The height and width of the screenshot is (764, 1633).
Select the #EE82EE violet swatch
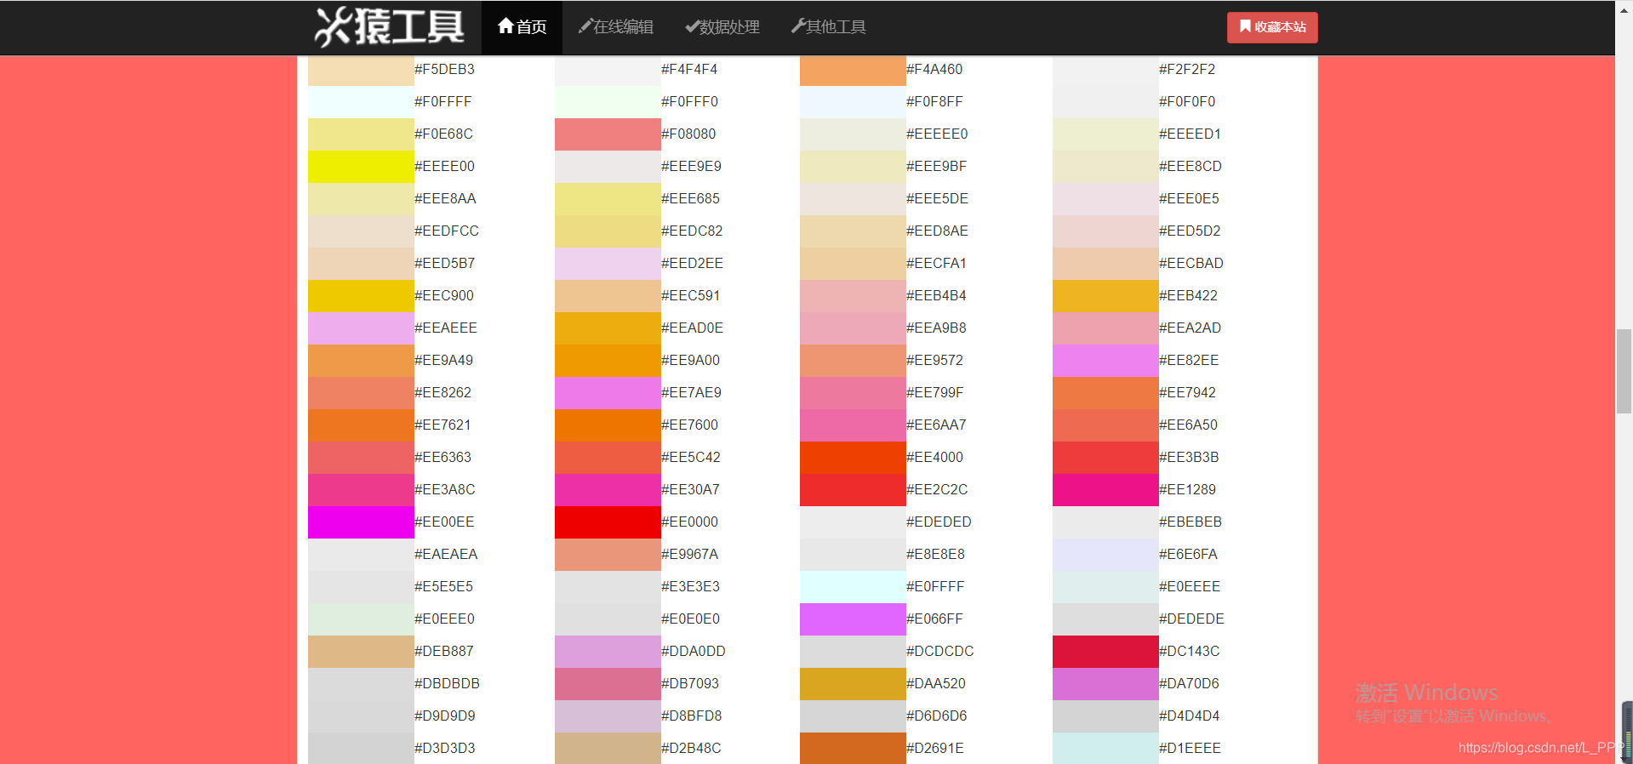[x=1105, y=361]
